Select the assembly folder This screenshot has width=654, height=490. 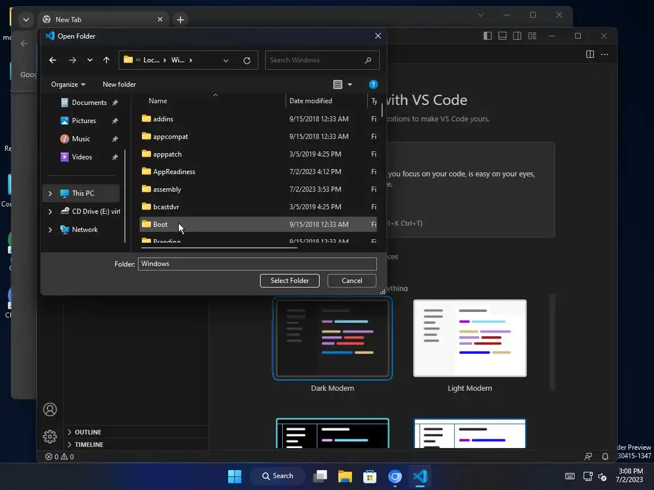click(x=258, y=189)
